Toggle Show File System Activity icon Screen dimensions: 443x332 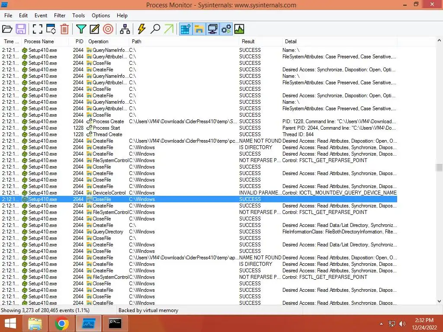(199, 29)
